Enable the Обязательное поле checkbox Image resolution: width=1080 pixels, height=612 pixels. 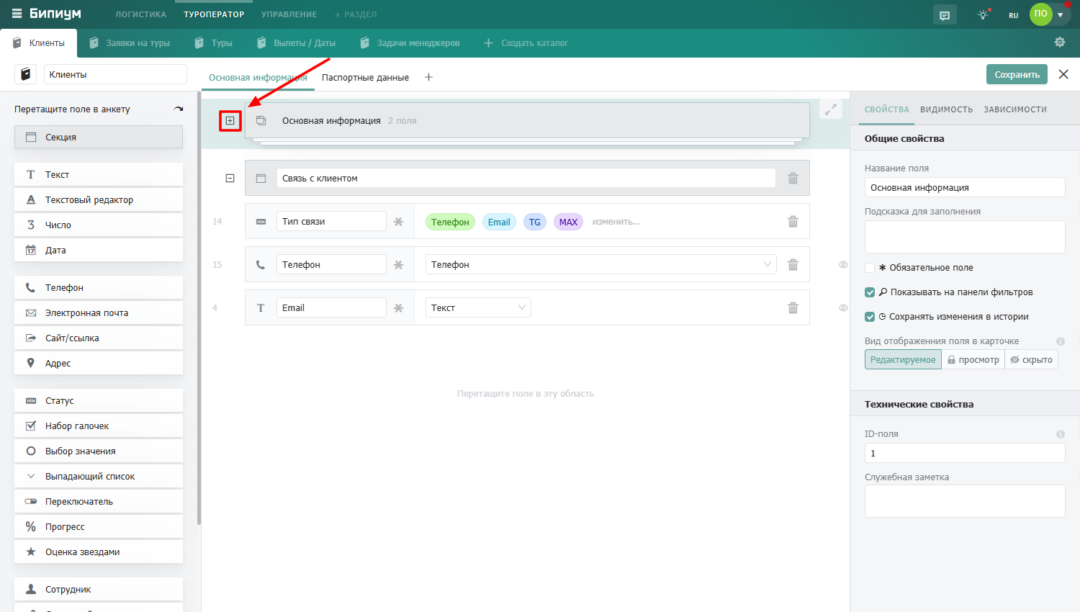tap(870, 268)
